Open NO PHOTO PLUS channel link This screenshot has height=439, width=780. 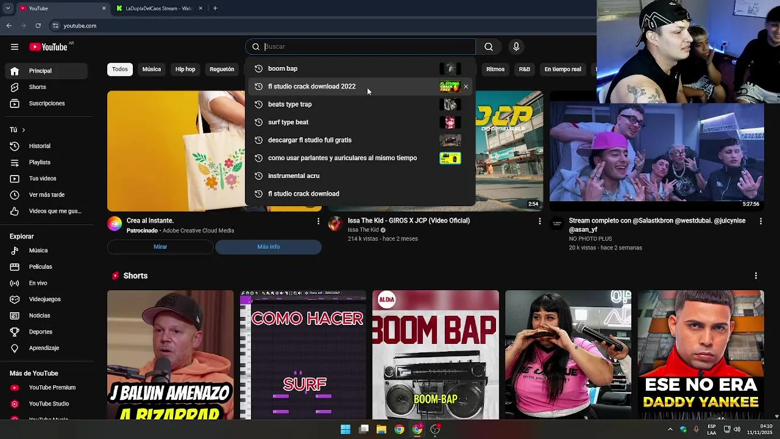pyautogui.click(x=590, y=239)
